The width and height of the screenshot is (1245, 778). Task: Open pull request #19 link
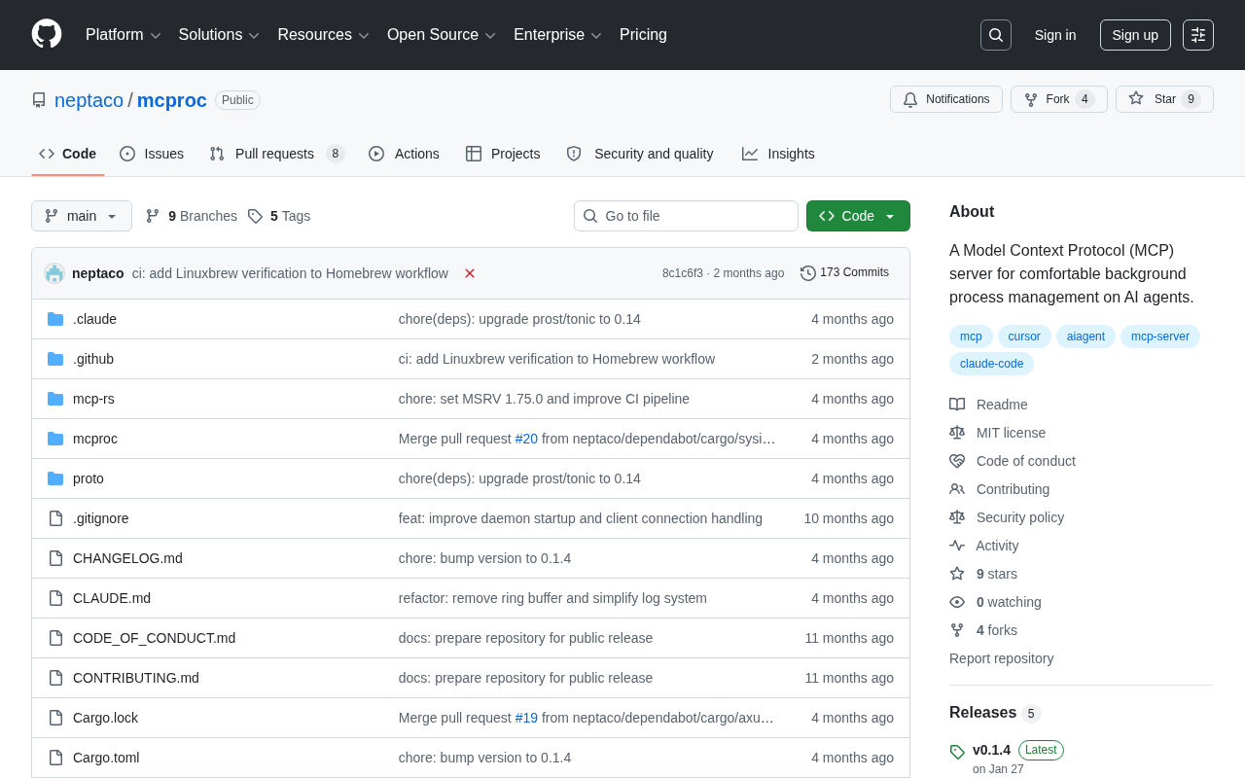point(526,718)
